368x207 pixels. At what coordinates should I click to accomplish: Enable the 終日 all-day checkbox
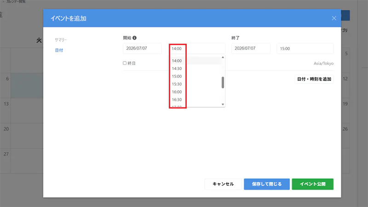coord(125,63)
